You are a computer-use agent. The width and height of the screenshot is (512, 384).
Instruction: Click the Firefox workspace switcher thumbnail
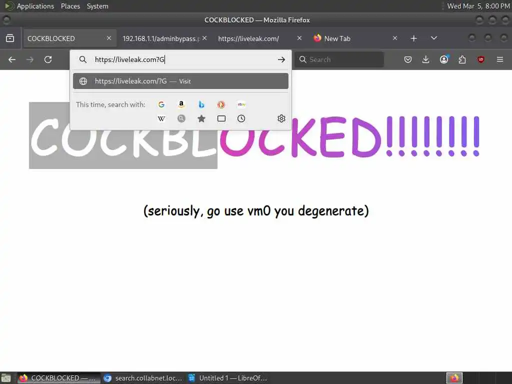[454, 378]
